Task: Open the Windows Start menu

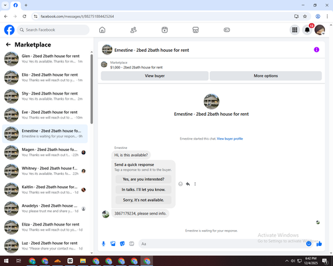Action: pos(6,261)
